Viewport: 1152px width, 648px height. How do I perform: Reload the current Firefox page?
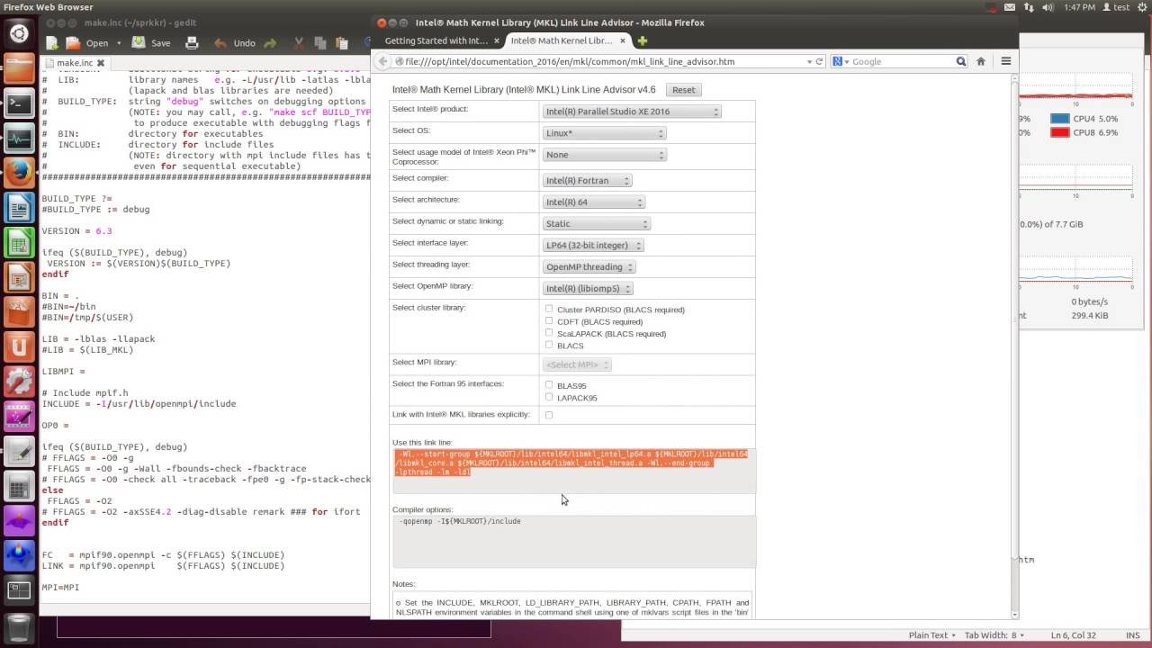pos(819,61)
